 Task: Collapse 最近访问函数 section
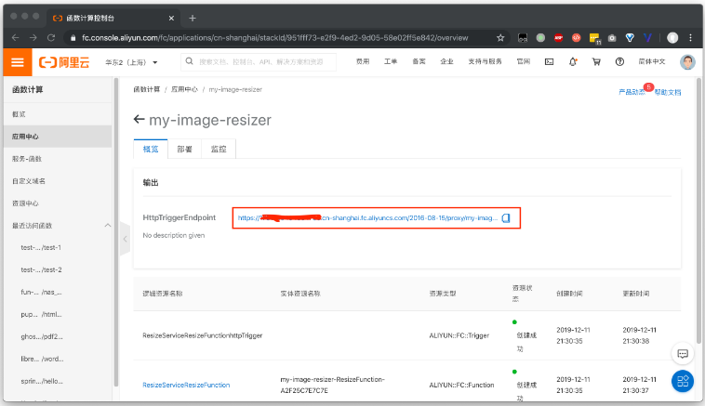click(x=108, y=225)
